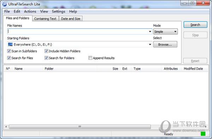Sort results by Type column header

[x=146, y=69]
